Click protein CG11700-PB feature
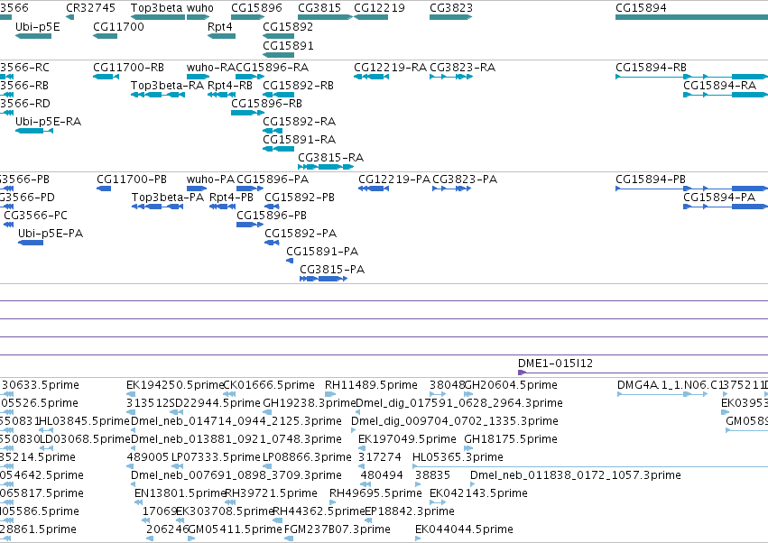The image size is (768, 543). (x=104, y=189)
